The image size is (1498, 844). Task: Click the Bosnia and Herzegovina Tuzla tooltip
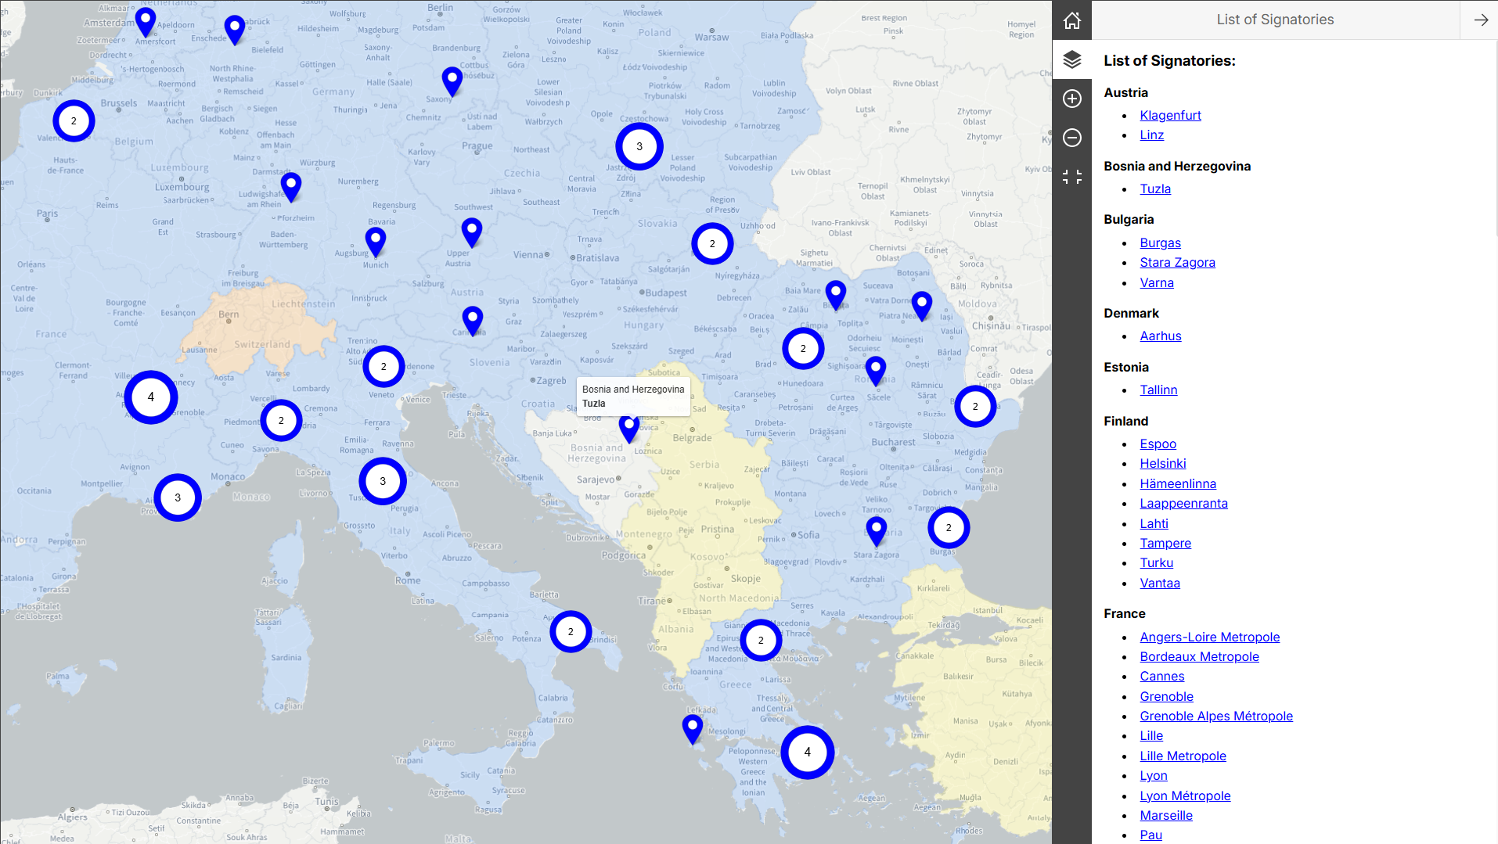click(632, 396)
